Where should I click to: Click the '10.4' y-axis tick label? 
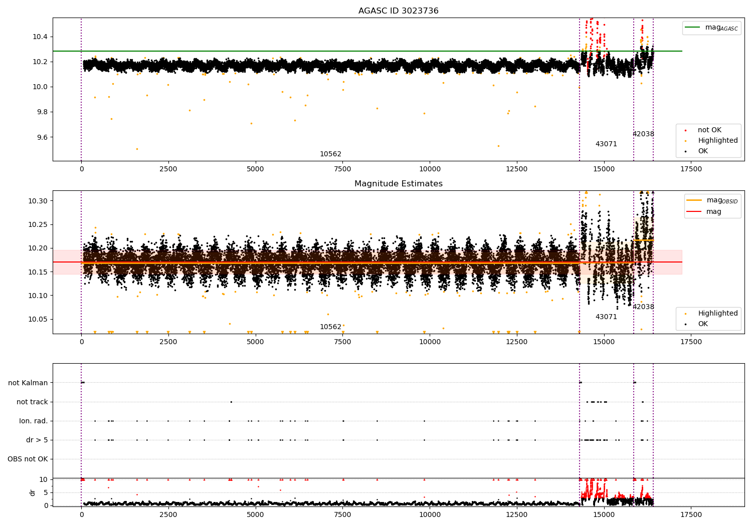(40, 37)
